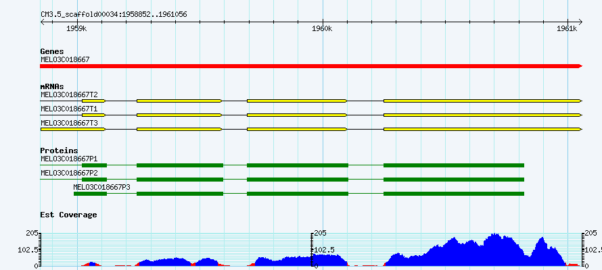Select the mRNAs track title

coord(52,87)
